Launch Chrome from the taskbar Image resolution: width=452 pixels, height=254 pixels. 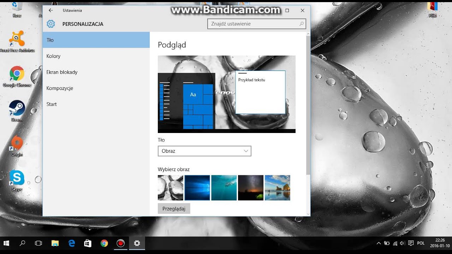104,243
